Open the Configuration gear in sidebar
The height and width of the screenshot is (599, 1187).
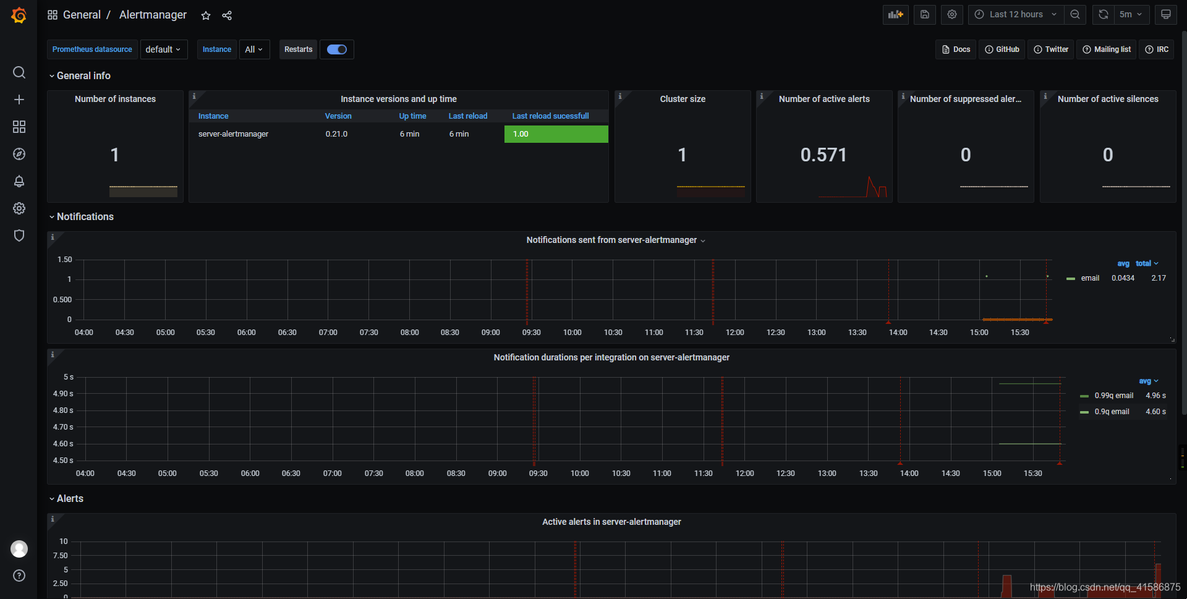tap(19, 208)
